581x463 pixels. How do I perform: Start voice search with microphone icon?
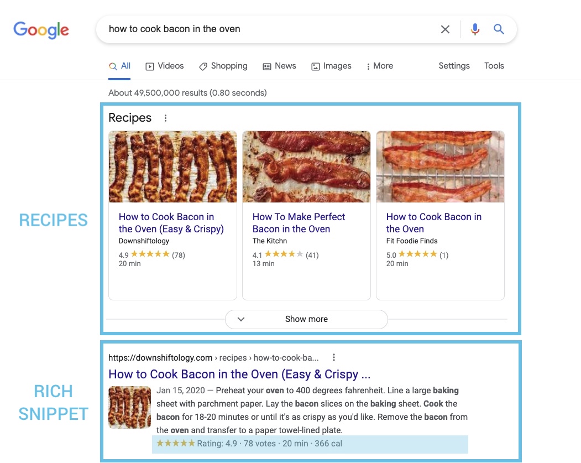pos(475,29)
